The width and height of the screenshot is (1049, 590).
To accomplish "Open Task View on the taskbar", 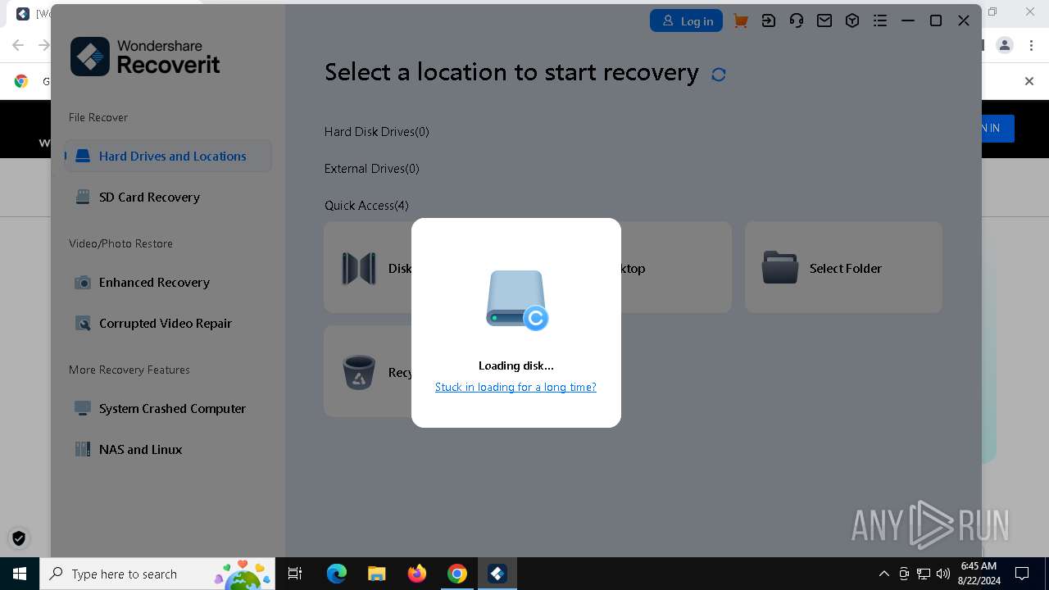I will point(295,574).
